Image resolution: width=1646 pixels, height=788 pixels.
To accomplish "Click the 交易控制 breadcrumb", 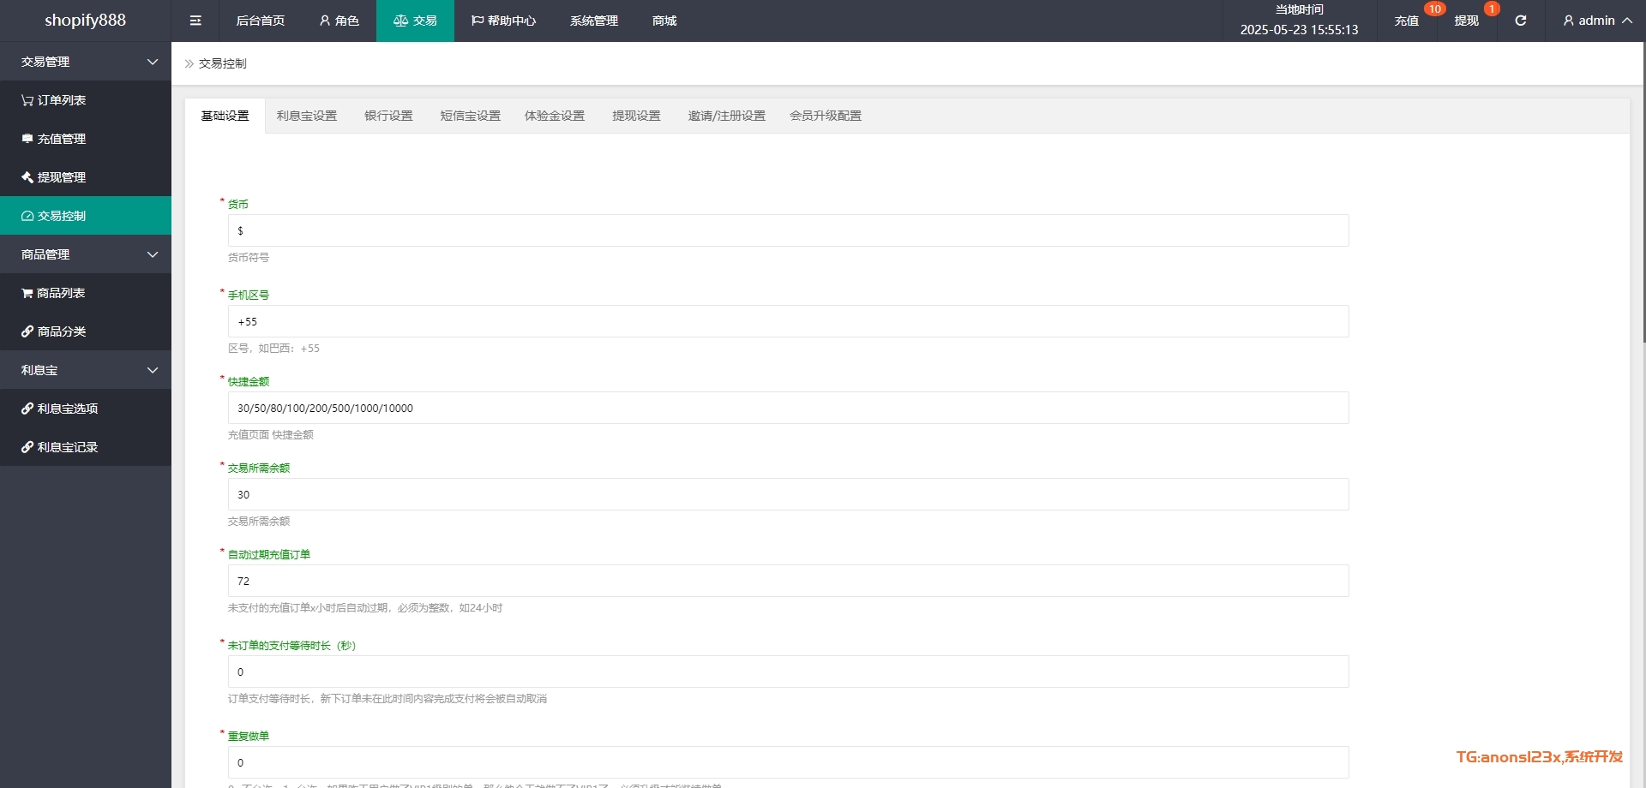I will pyautogui.click(x=223, y=63).
